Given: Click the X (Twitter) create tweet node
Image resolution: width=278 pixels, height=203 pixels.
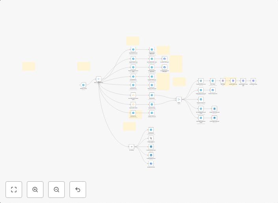Looking at the screenshot, I should tap(151, 138).
